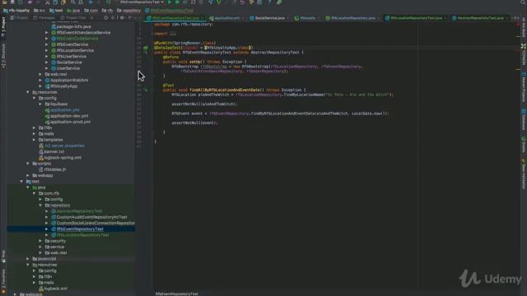Screen dimensions: 527x296
Task: Select SocialService in project tree
Action: (69, 62)
